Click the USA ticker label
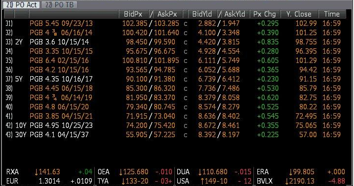Image resolution: width=354 pixels, height=186 pixels. coord(183,181)
